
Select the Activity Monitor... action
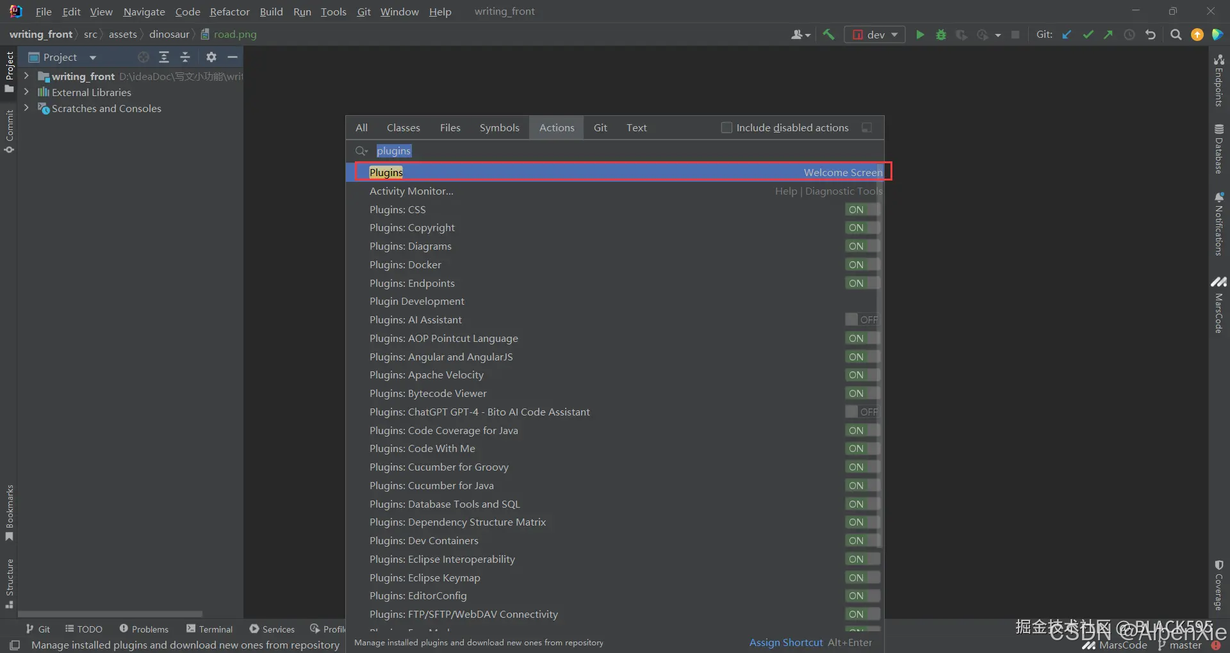point(614,191)
